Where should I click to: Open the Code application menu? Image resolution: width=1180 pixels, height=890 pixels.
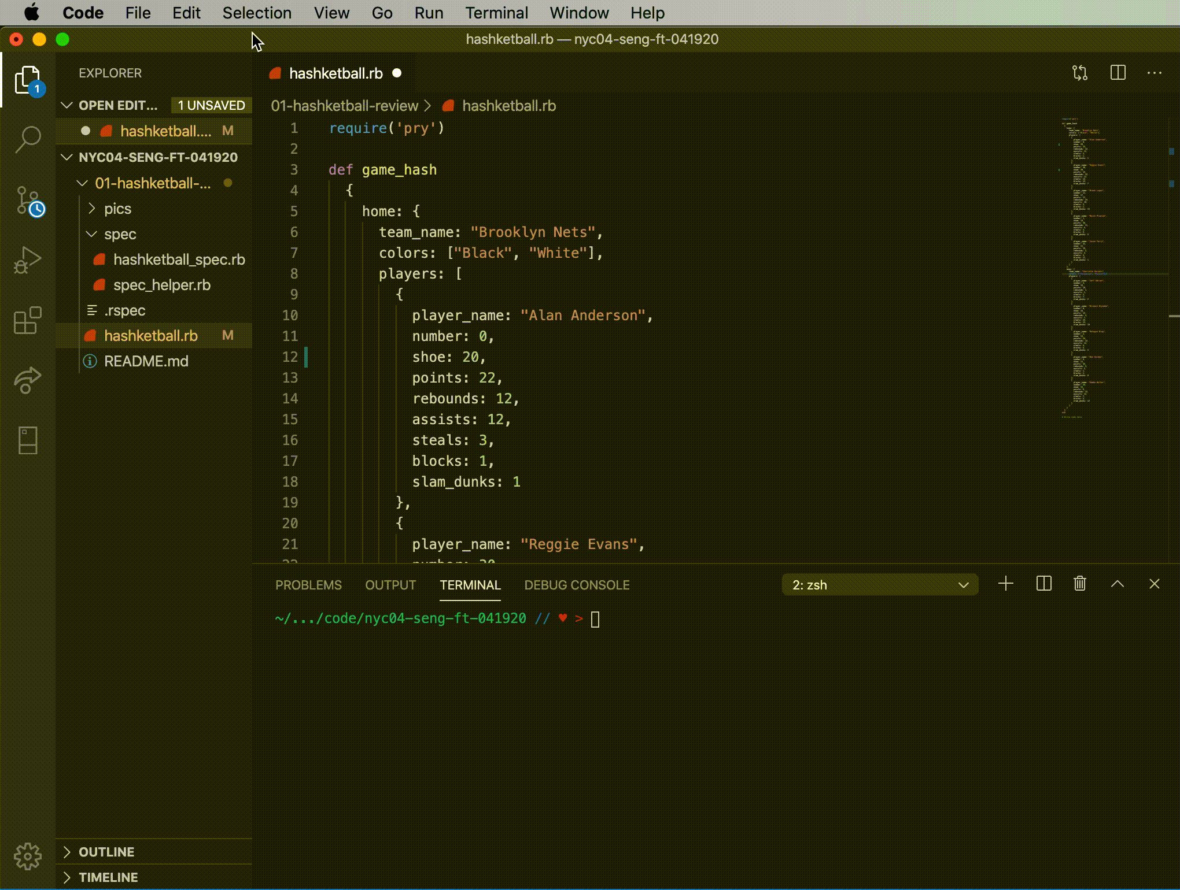coord(83,13)
